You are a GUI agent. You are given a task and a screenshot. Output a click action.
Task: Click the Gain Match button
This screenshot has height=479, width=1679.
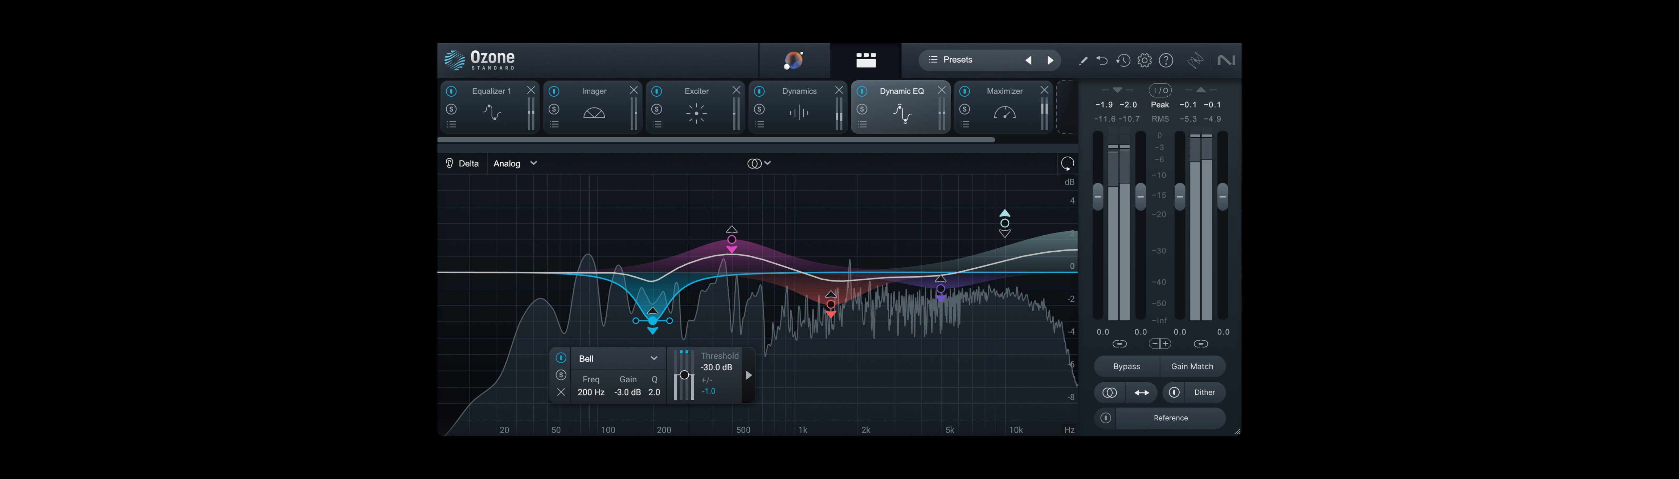(1192, 366)
